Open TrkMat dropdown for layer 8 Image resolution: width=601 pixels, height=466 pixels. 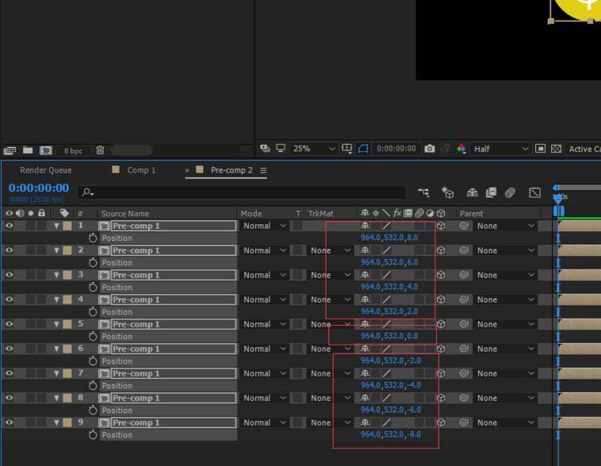330,398
